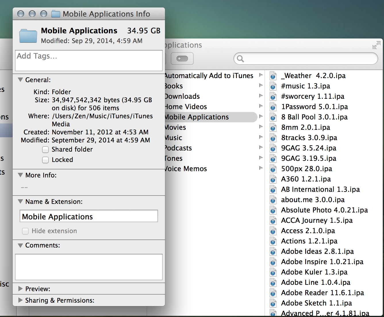Click the 9GAG 3.19.5.ipa file icon
Image resolution: width=384 pixels, height=317 pixels.
(x=273, y=159)
